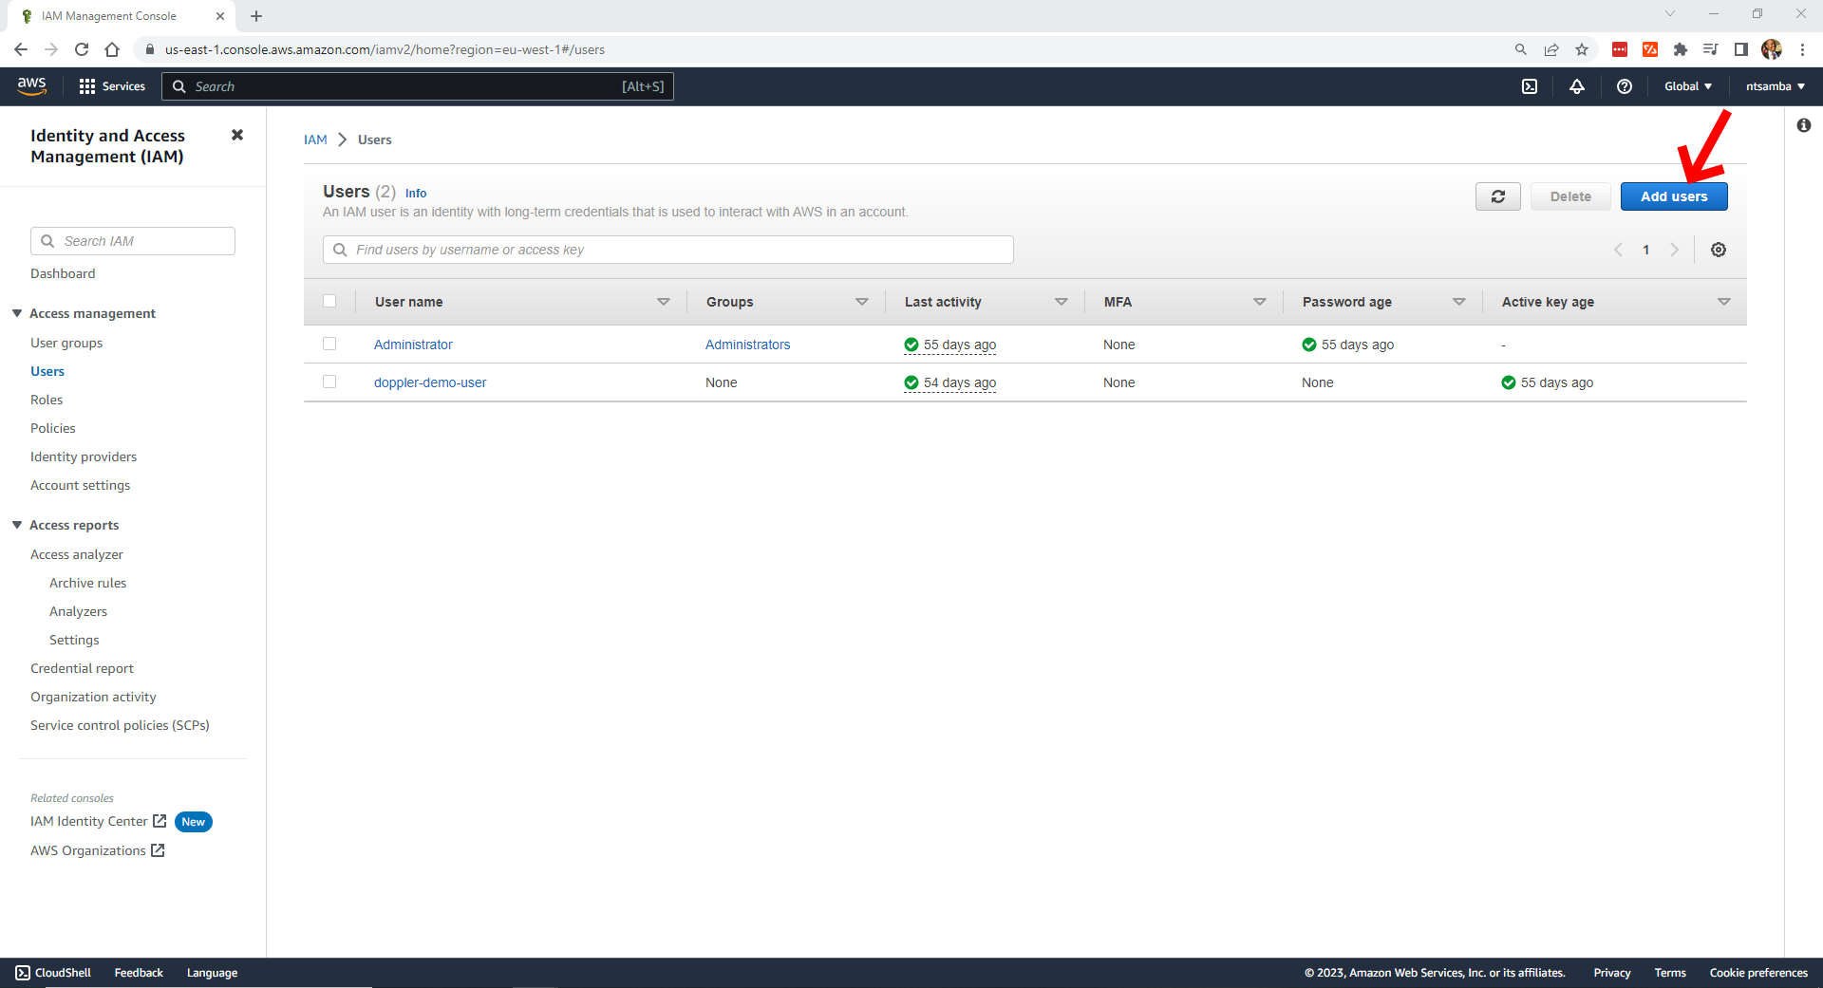The image size is (1823, 988).
Task: Close the IAM navigation sidebar
Action: (237, 135)
